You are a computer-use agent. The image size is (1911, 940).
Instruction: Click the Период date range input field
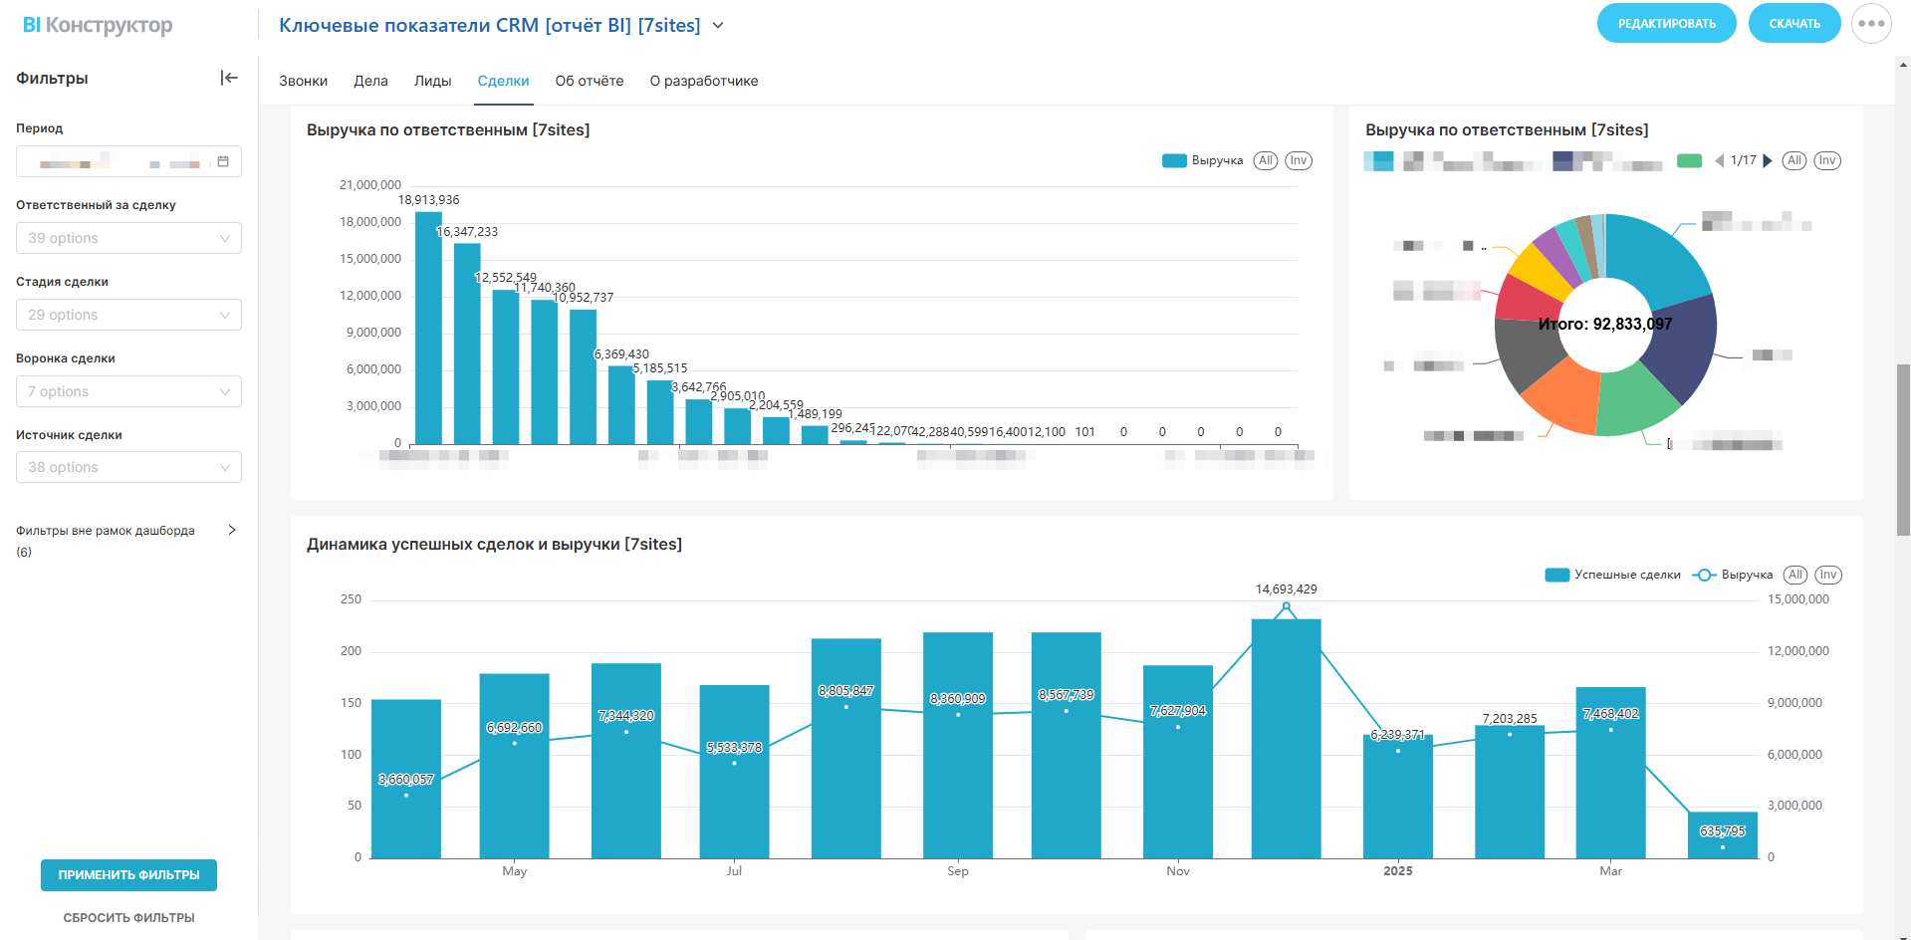[x=115, y=161]
